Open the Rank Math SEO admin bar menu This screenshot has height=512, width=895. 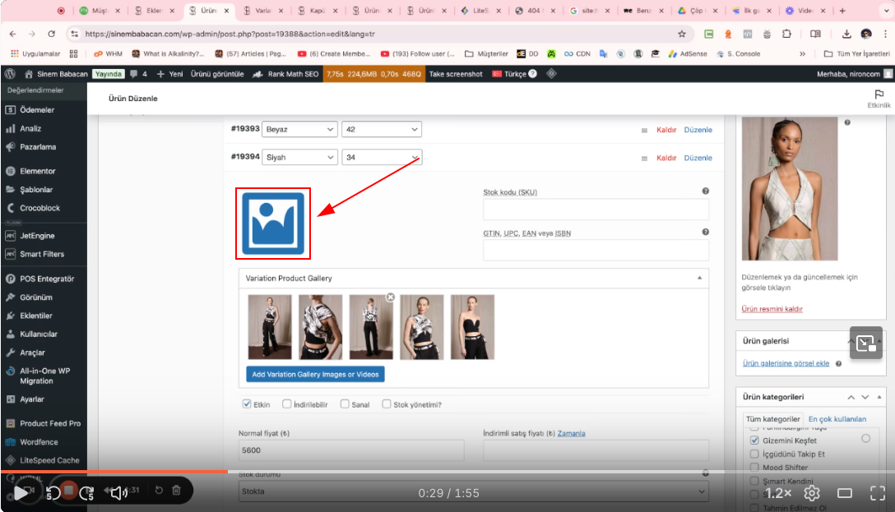tap(285, 73)
